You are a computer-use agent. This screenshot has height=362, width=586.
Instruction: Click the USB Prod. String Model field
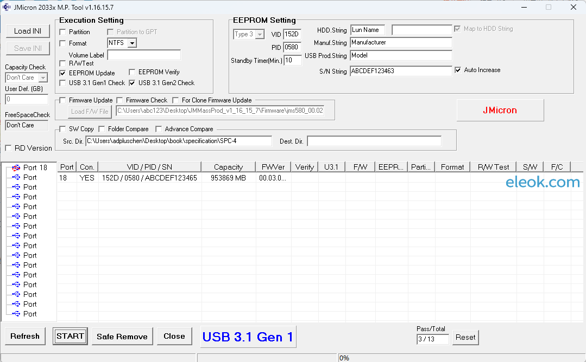pyautogui.click(x=401, y=56)
